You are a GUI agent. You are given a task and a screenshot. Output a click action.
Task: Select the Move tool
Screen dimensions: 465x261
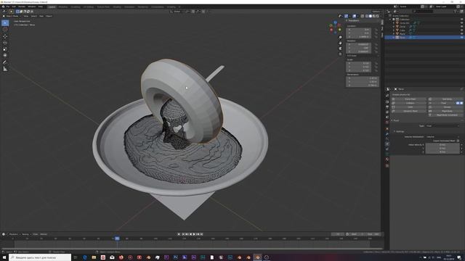tap(5, 36)
